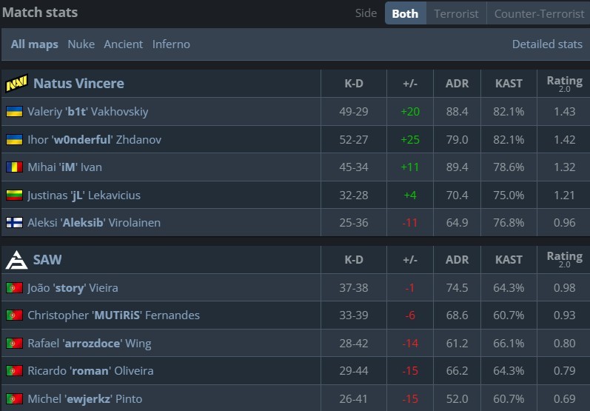590x411 pixels.
Task: Switch side filter to Terrorist
Action: click(x=456, y=13)
